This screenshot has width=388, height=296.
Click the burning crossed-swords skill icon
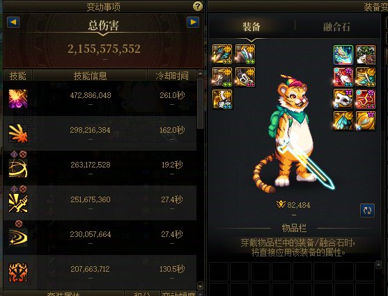tap(18, 272)
